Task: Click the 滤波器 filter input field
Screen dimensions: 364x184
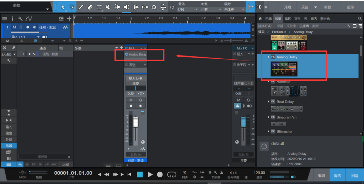Action: coord(45,157)
